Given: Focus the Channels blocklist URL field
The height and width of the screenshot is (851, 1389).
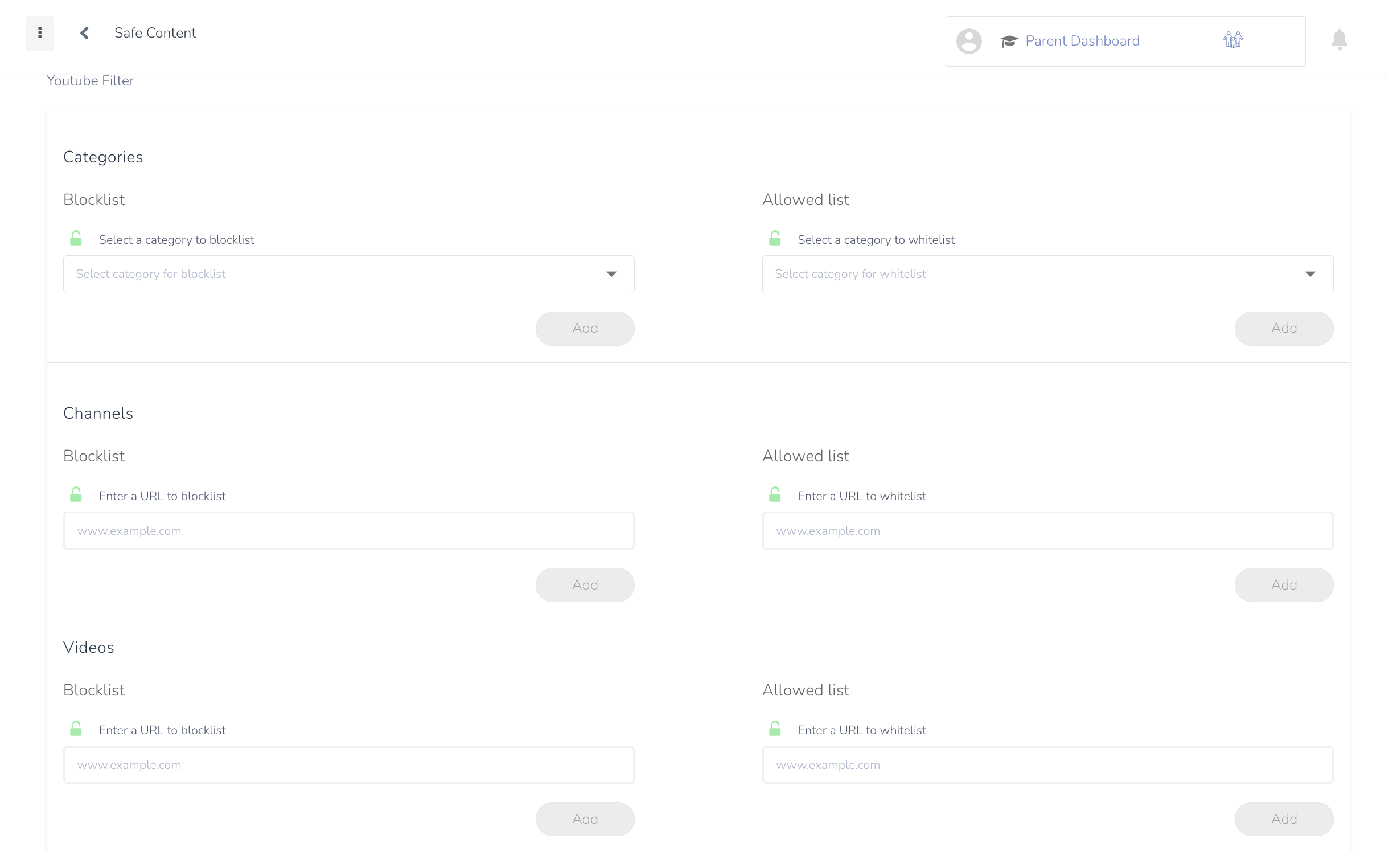Looking at the screenshot, I should [348, 531].
